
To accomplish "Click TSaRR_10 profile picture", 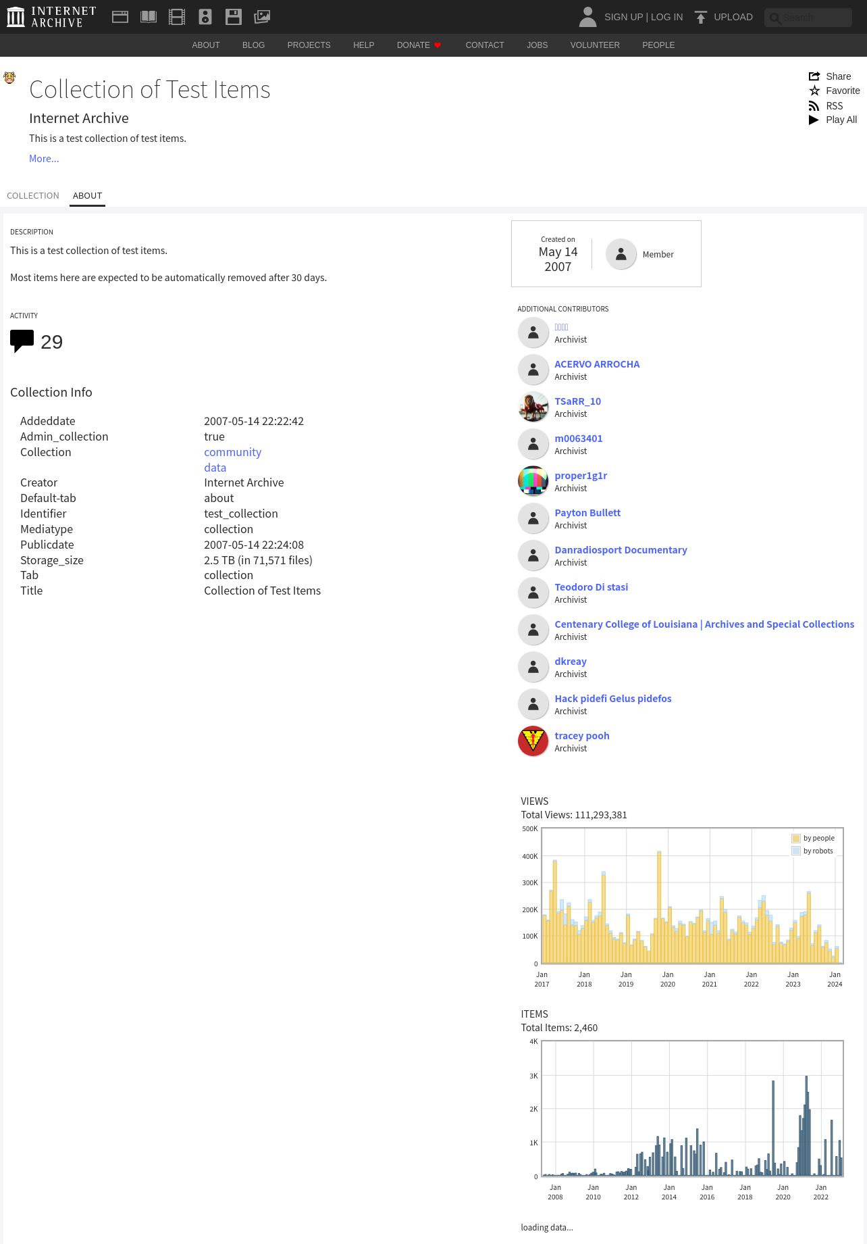I will (533, 407).
